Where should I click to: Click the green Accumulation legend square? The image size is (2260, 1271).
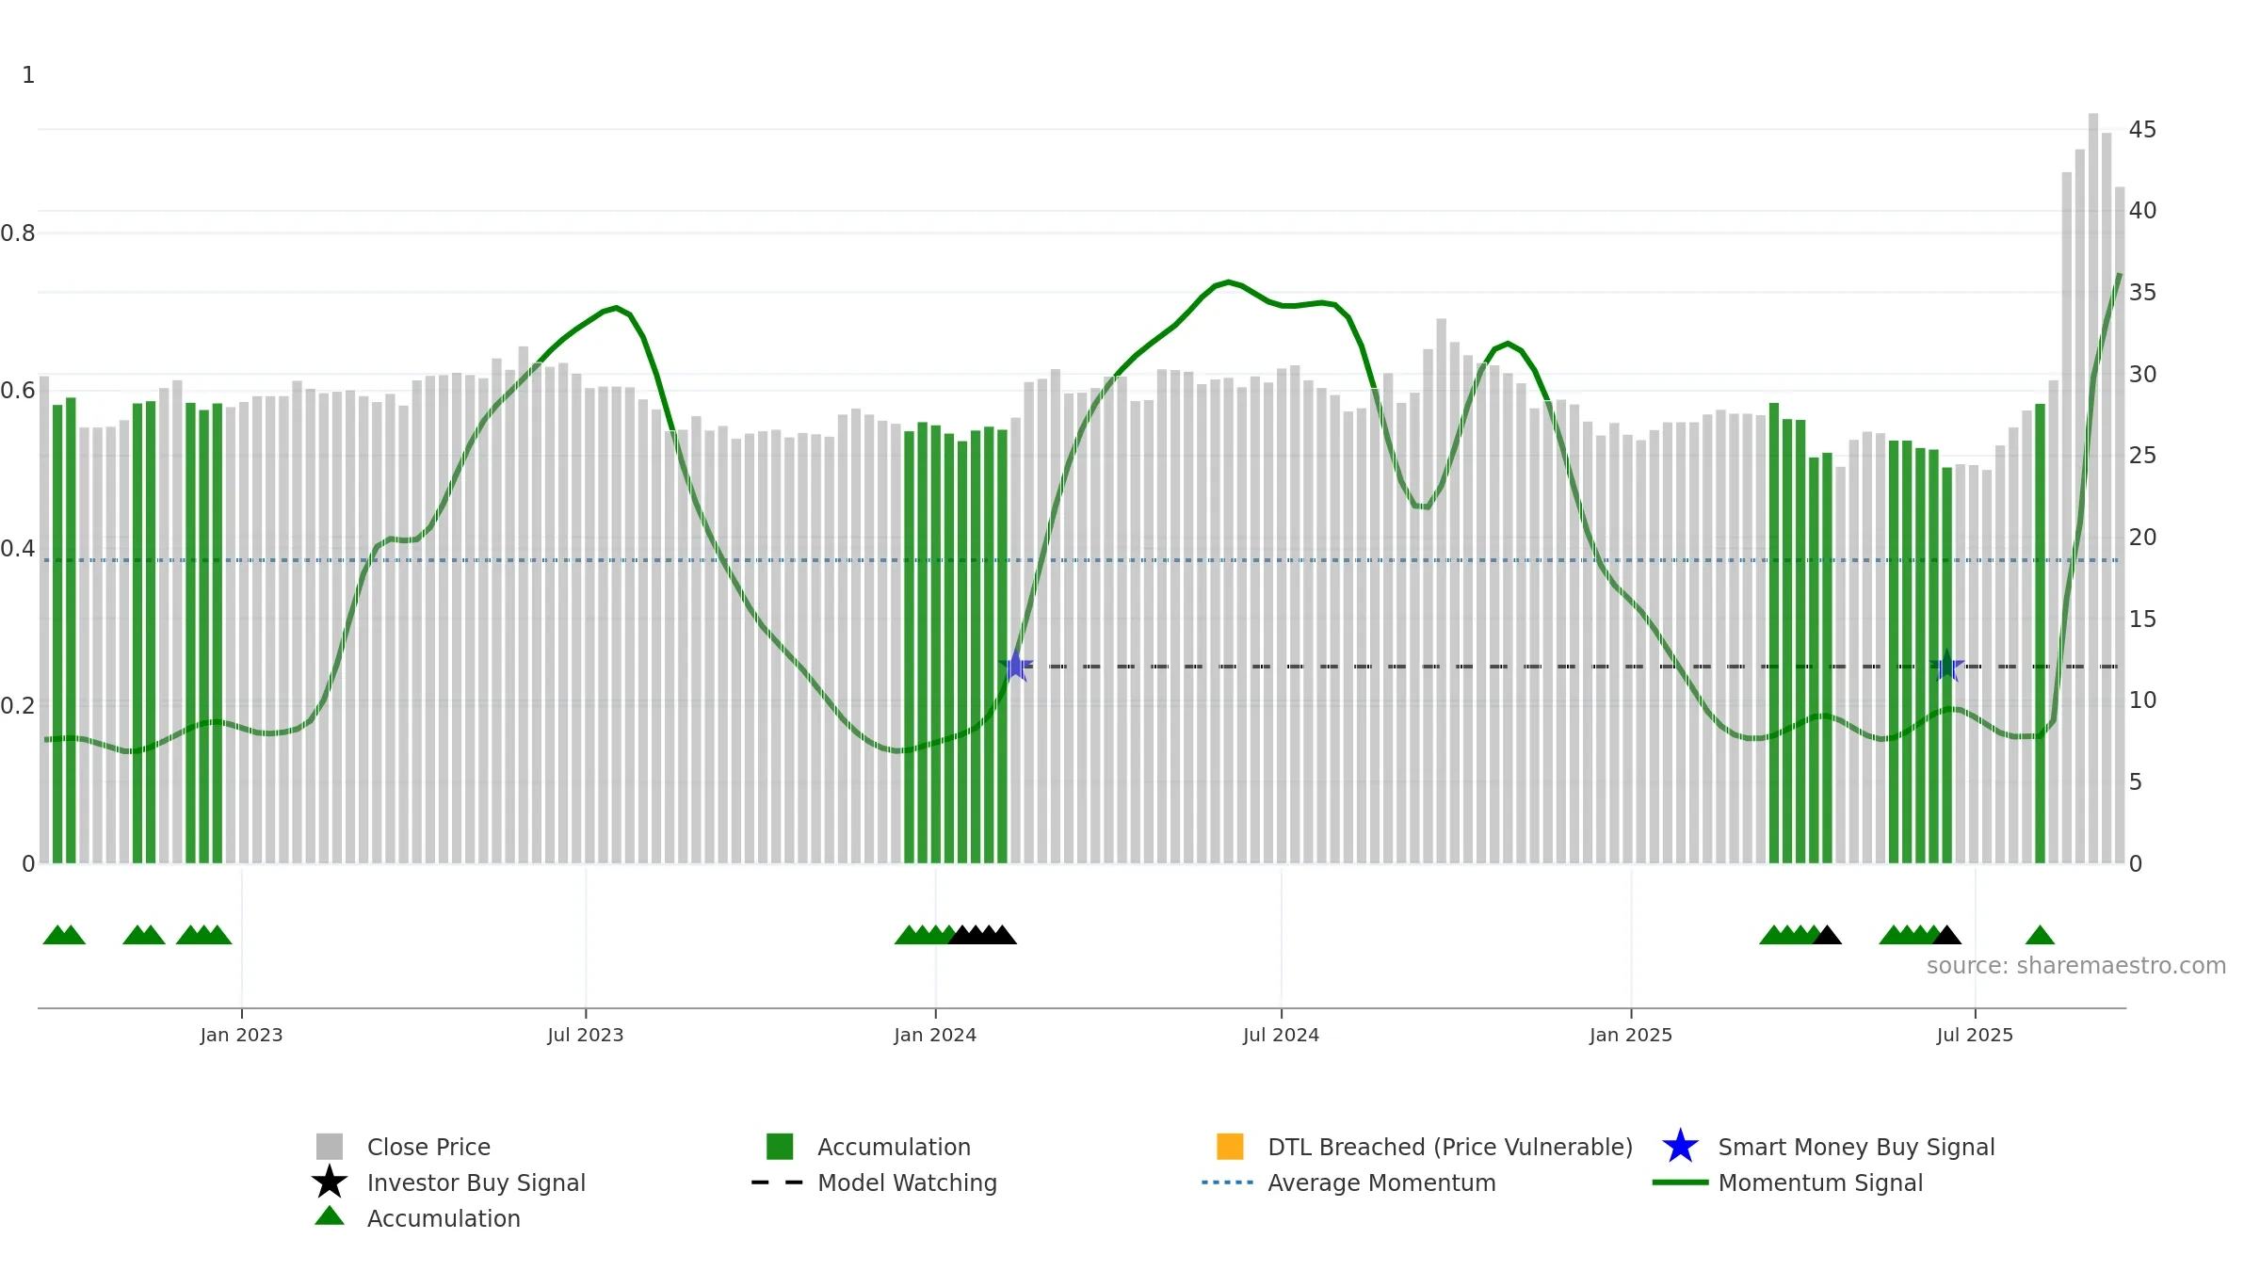point(780,1147)
